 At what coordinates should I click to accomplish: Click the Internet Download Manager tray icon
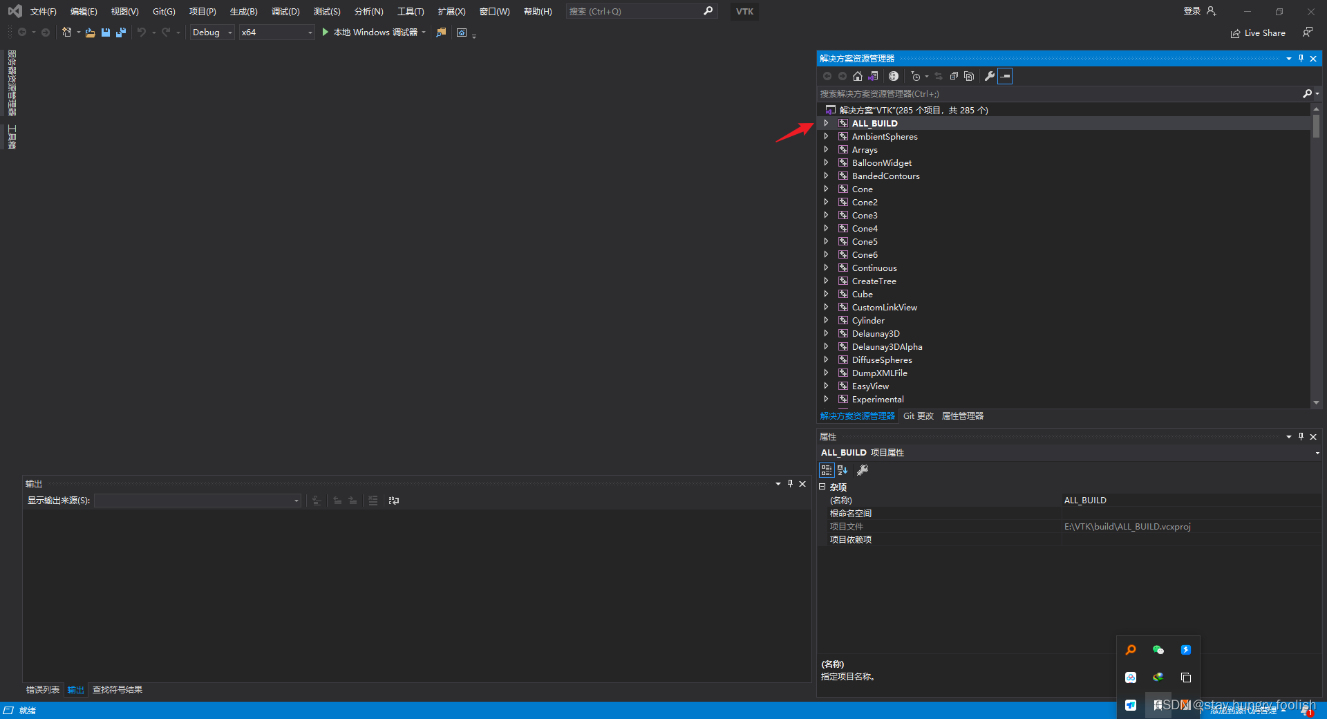pyautogui.click(x=1158, y=678)
